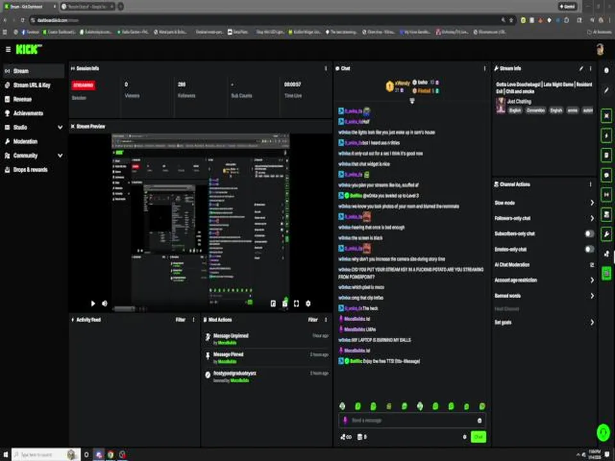Open Chat panel three-dot menu
Image resolution: width=615 pixels, height=461 pixels.
click(484, 69)
